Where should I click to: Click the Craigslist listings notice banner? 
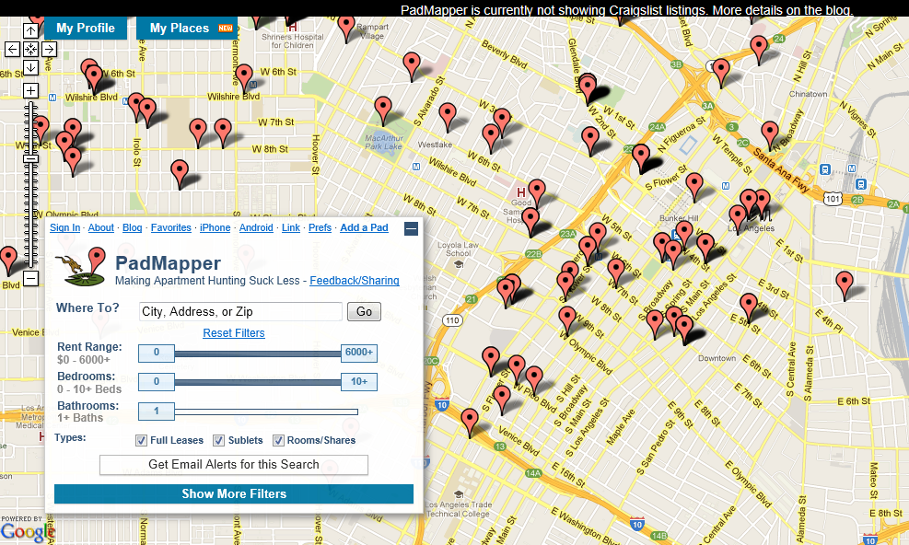point(626,10)
